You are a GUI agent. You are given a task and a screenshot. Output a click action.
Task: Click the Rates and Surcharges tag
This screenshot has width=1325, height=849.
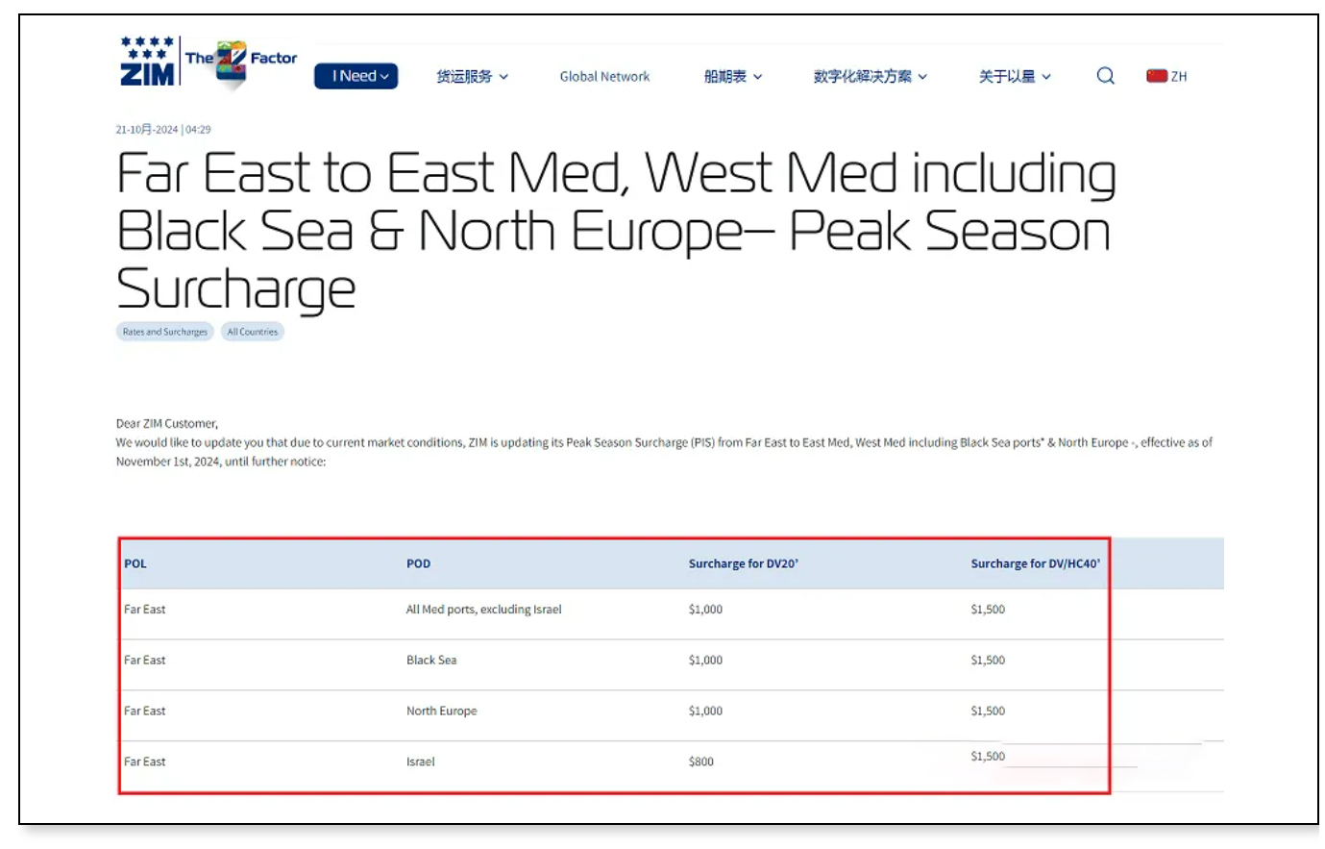165,332
